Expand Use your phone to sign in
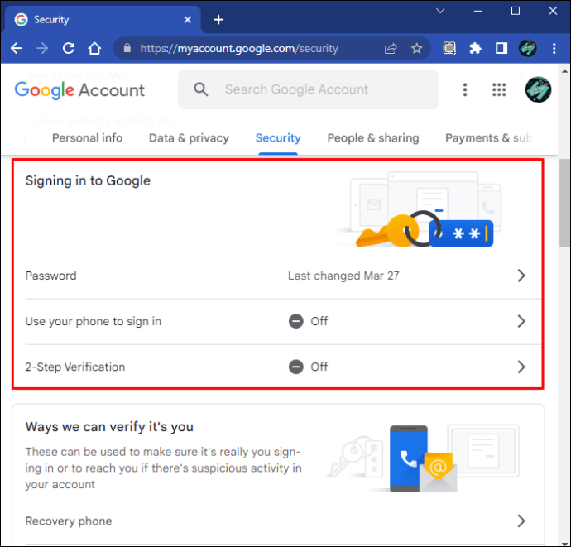 coord(521,321)
